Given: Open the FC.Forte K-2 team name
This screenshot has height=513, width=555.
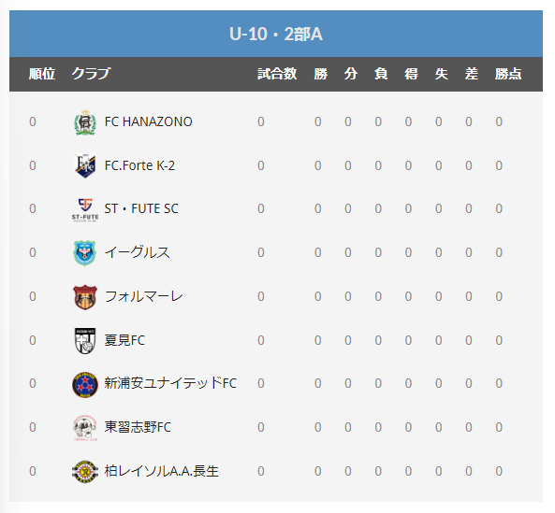Looking at the screenshot, I should coord(139,165).
